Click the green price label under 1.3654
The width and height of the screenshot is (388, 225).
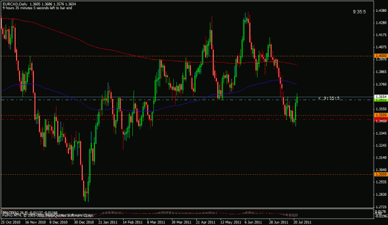[x=381, y=100]
